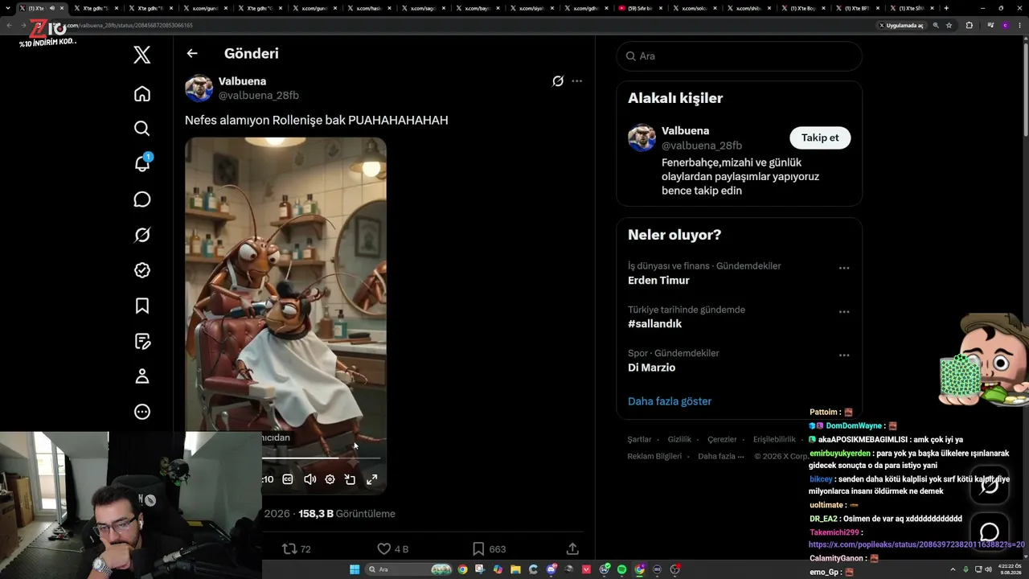Open Home timeline from the sidebar
Image resolution: width=1029 pixels, height=579 pixels.
pyautogui.click(x=142, y=94)
